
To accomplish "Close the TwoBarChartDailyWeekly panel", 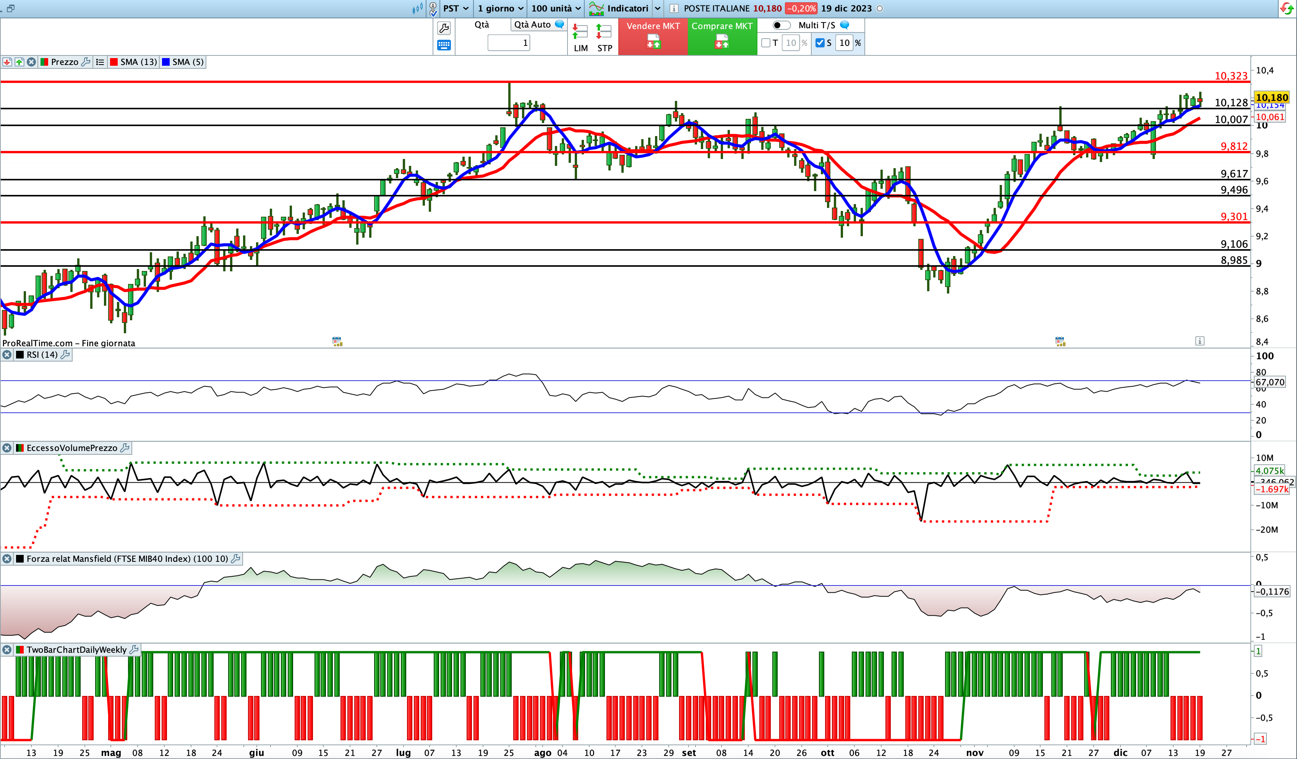I will (x=7, y=649).
